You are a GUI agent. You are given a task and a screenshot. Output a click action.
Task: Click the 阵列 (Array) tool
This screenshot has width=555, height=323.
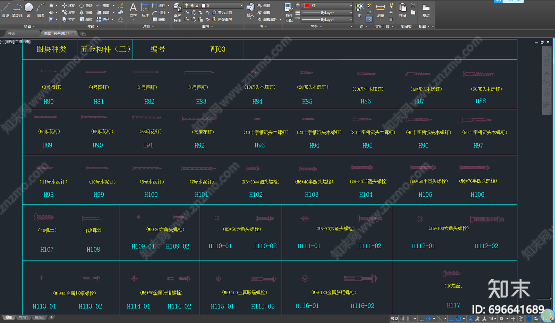coord(103,19)
